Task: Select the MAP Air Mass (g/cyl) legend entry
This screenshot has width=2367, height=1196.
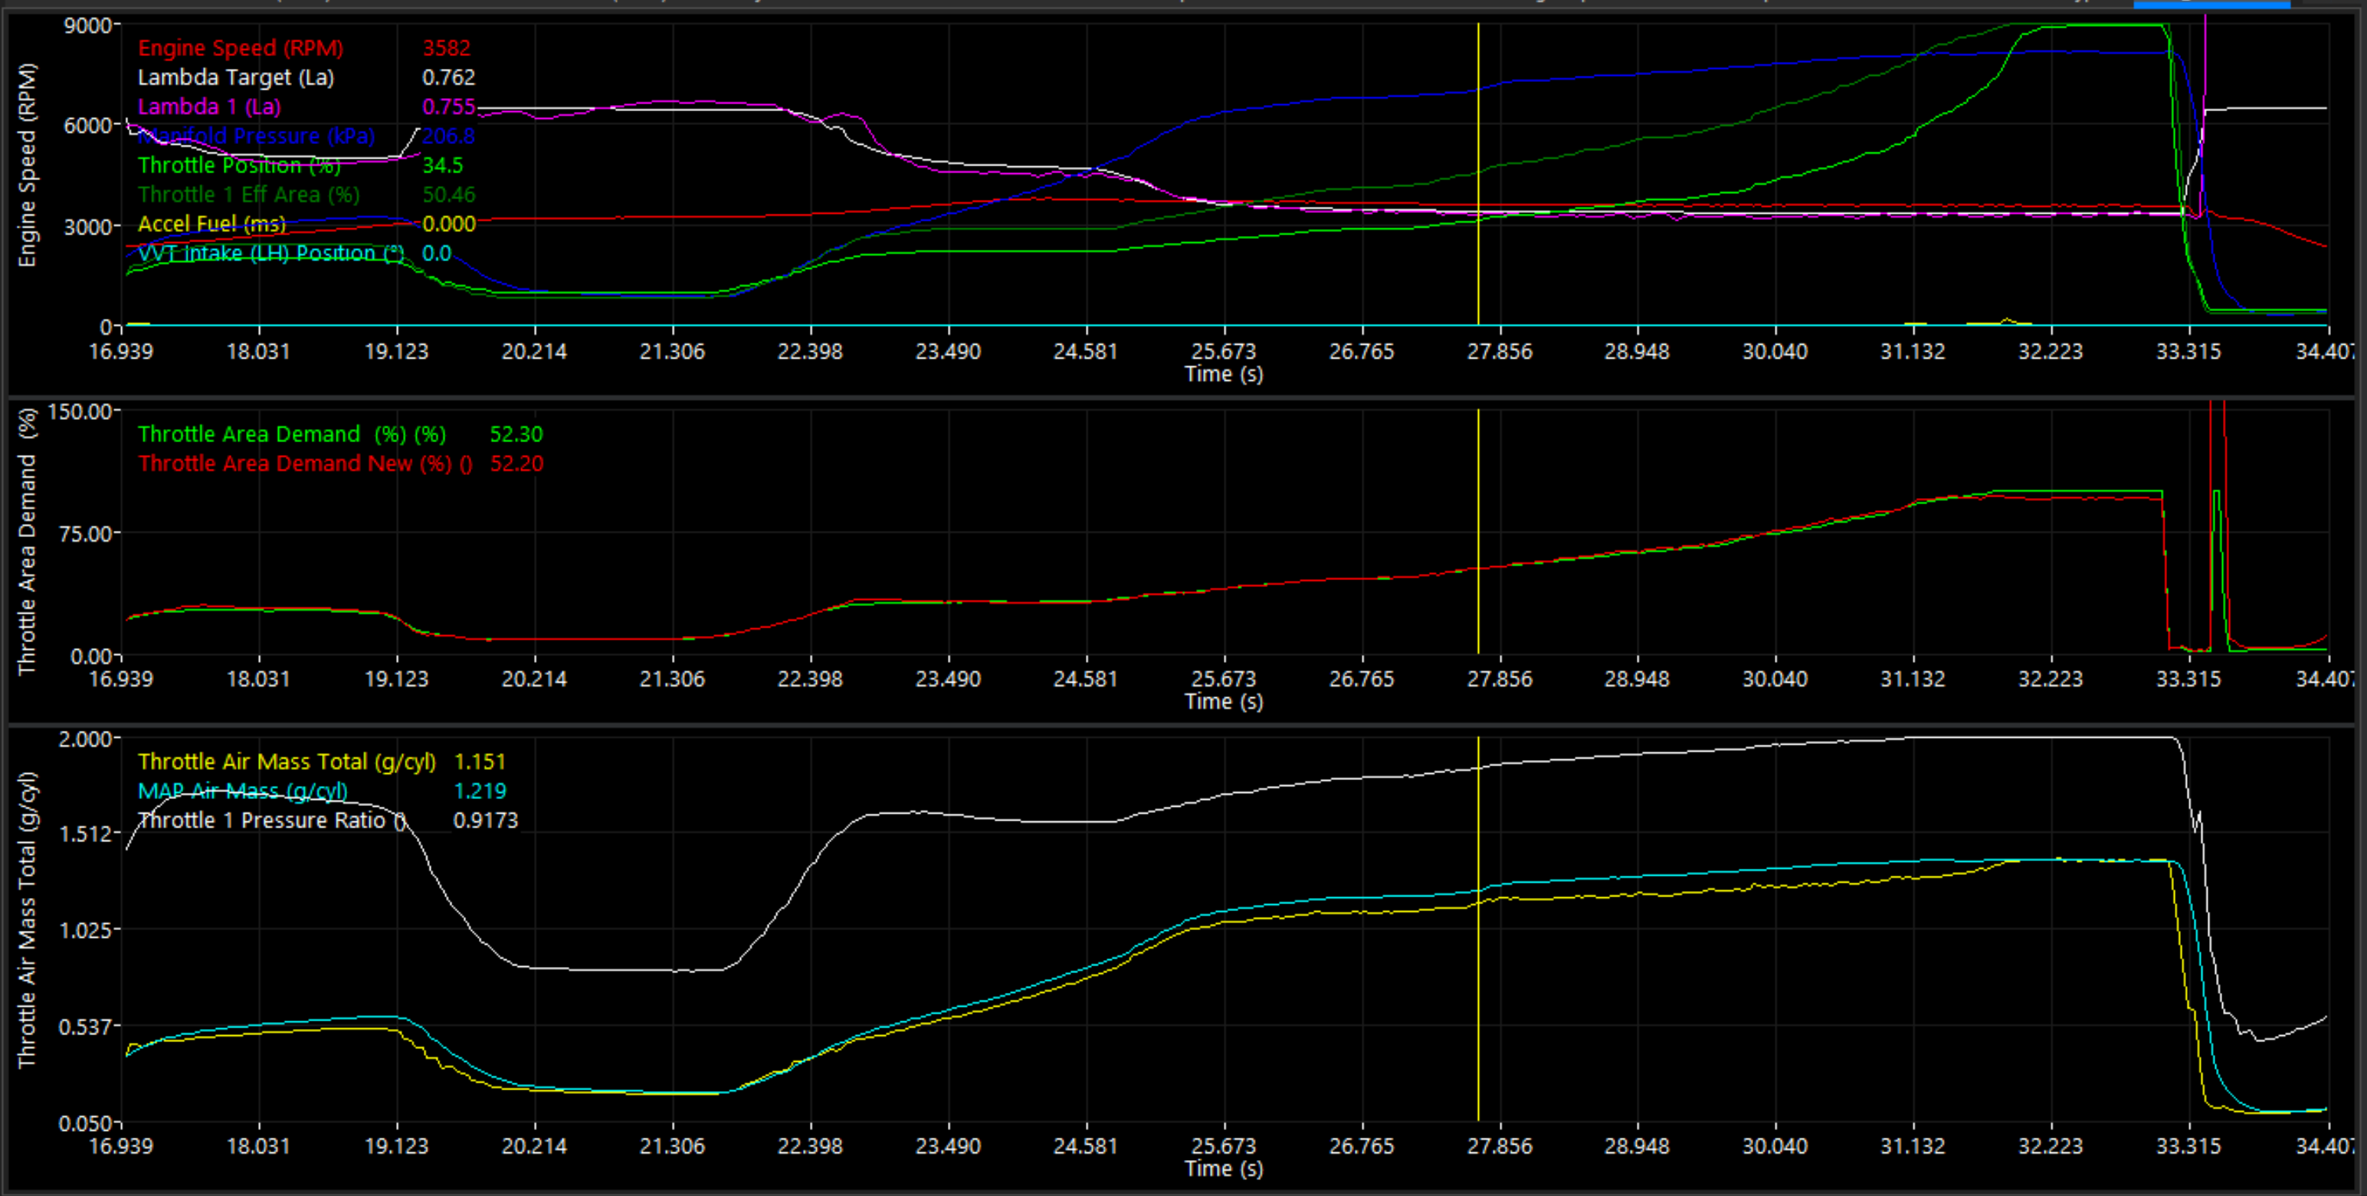Action: tap(243, 791)
